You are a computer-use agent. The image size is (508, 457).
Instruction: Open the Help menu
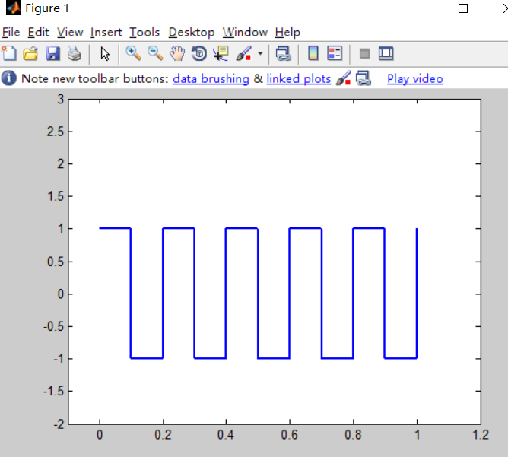[x=287, y=33]
